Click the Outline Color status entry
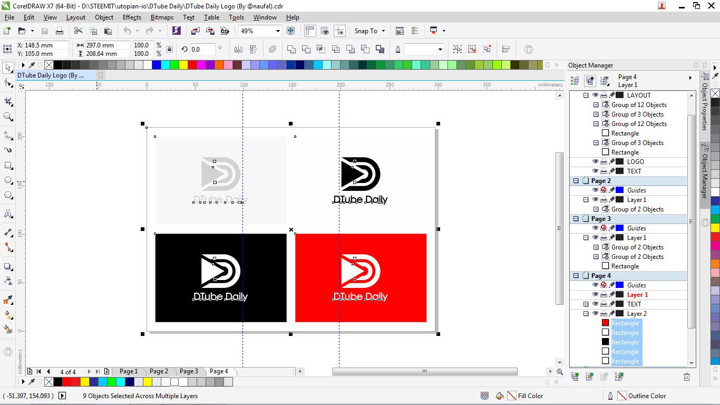The width and height of the screenshot is (720, 405). point(647,396)
